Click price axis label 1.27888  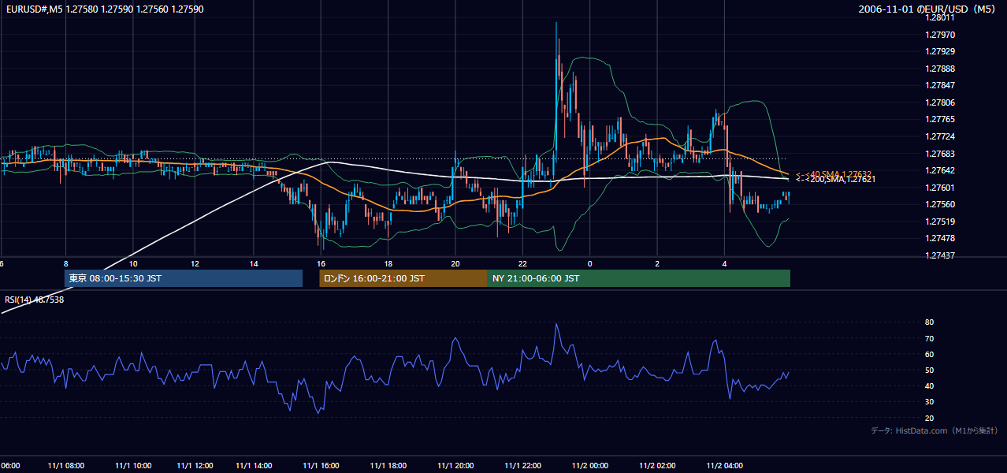[940, 69]
